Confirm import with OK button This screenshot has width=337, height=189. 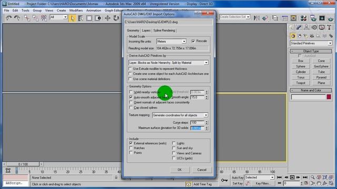pyautogui.click(x=180, y=170)
